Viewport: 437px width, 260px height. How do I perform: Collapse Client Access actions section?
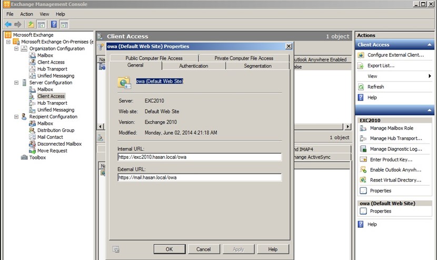pos(429,45)
